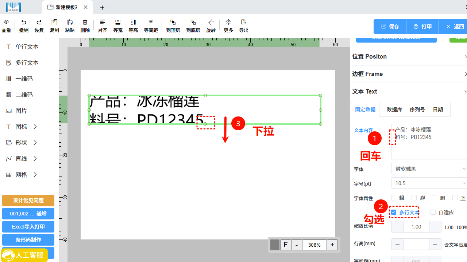Viewport: 467px width, 262px height.
Task: Open 人工客服 customer service
Action: [x=24, y=255]
